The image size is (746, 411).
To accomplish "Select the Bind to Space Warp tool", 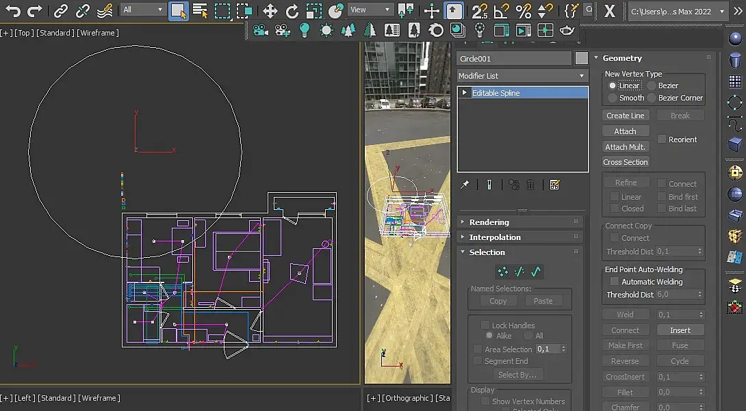I will [105, 11].
